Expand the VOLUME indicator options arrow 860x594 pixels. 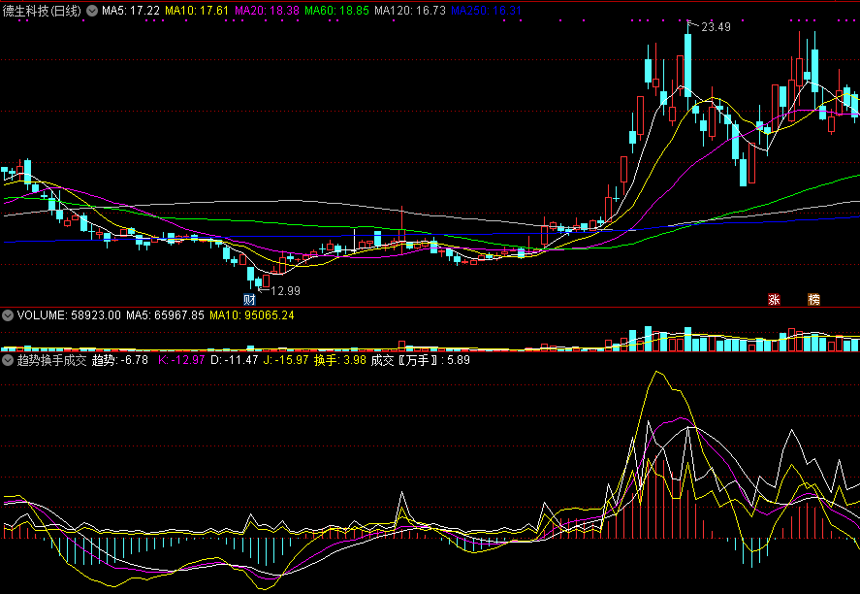(x=8, y=315)
